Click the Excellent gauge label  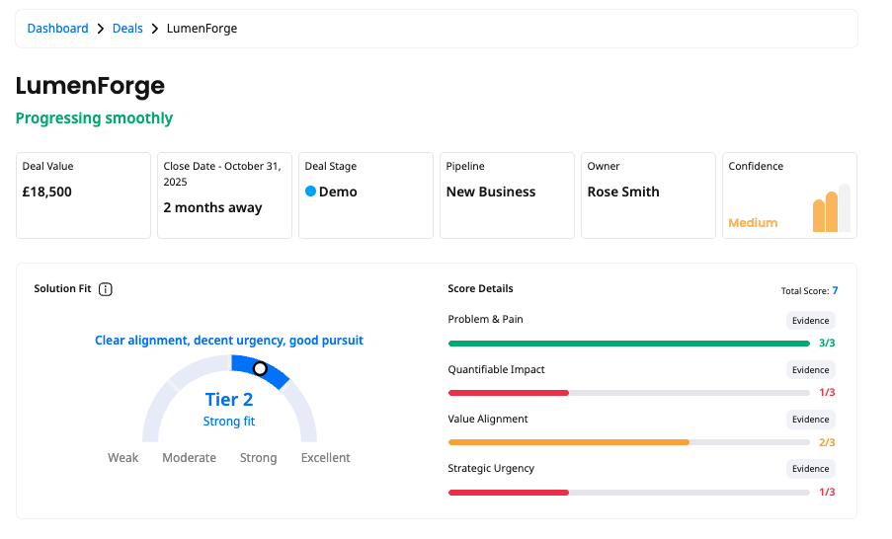coord(325,458)
